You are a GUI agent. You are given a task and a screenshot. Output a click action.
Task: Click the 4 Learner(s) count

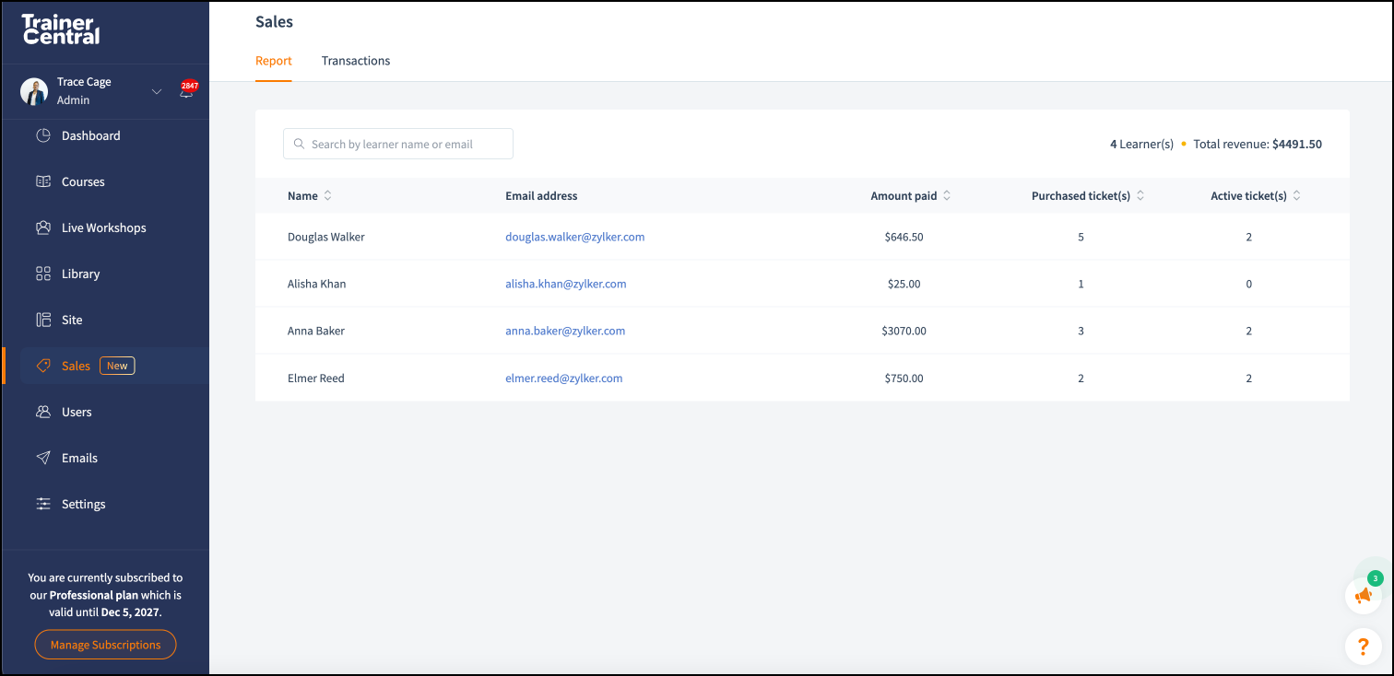pyautogui.click(x=1141, y=145)
